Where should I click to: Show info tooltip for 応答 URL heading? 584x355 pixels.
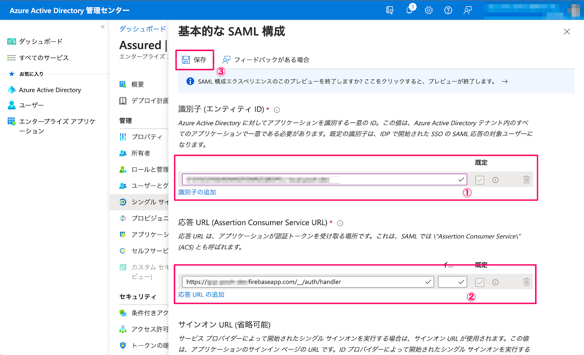pyautogui.click(x=340, y=223)
